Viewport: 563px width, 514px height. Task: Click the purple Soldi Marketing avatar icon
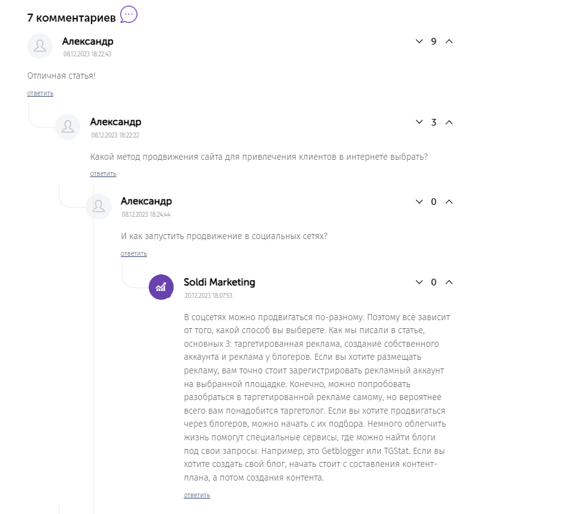point(161,287)
